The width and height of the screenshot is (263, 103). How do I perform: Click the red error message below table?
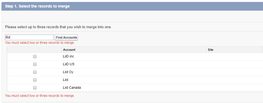(x=40, y=96)
